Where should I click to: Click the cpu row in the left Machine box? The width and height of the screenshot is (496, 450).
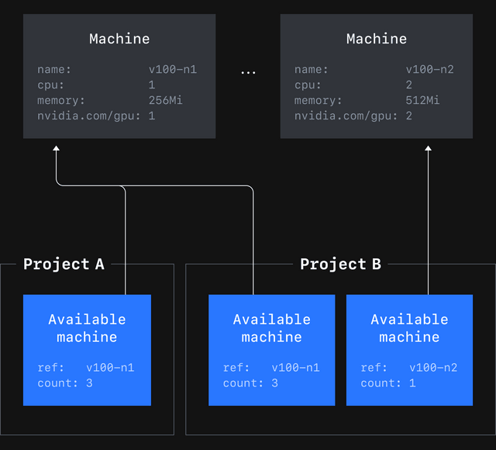click(96, 85)
